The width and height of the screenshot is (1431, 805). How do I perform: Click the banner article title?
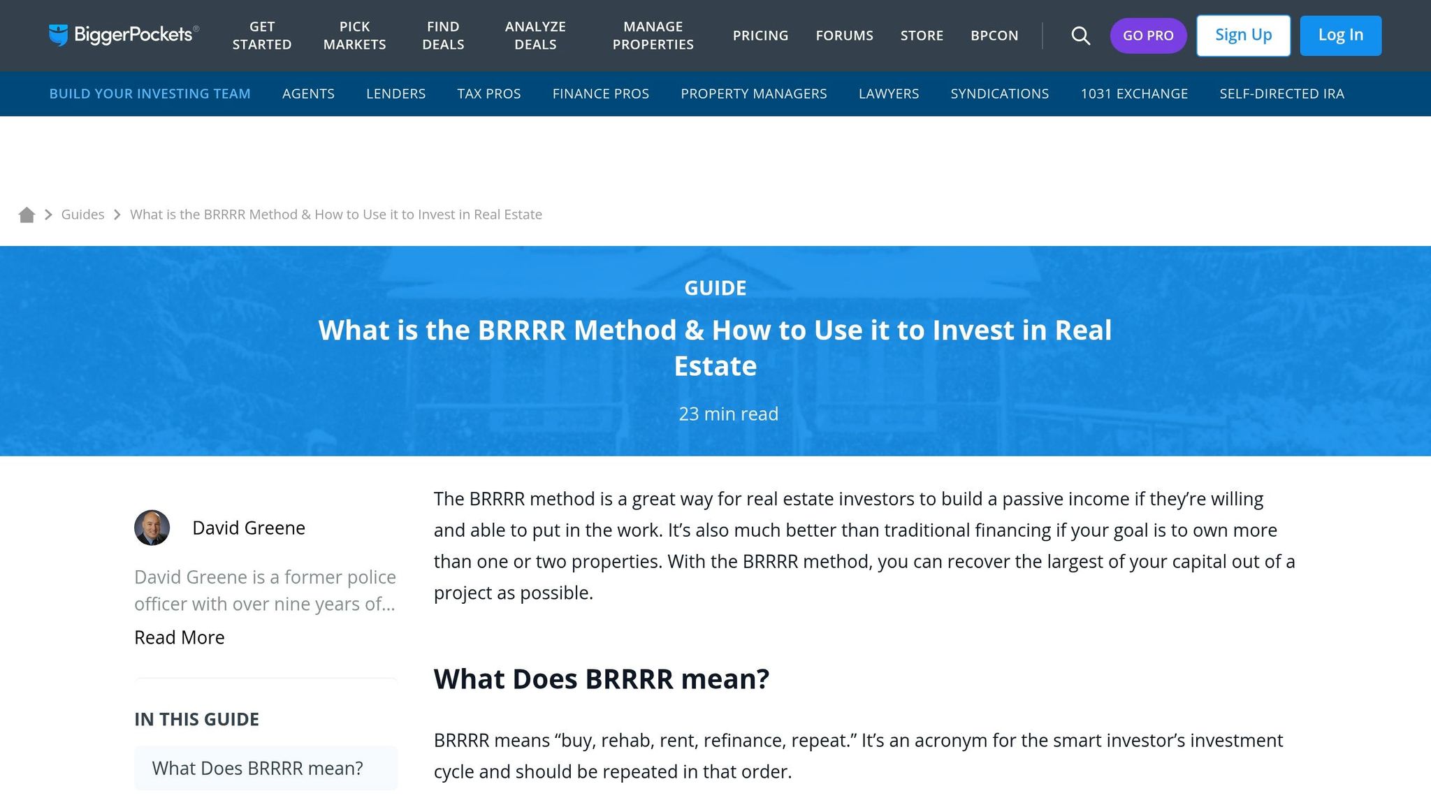[x=715, y=348]
